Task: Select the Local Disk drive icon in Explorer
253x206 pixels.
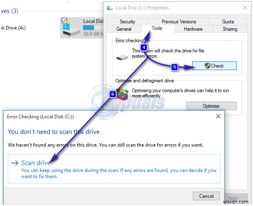Action: [x=71, y=30]
